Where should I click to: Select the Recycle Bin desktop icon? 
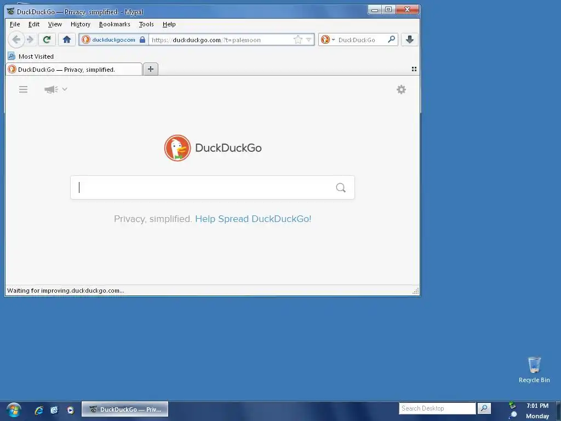point(534,370)
